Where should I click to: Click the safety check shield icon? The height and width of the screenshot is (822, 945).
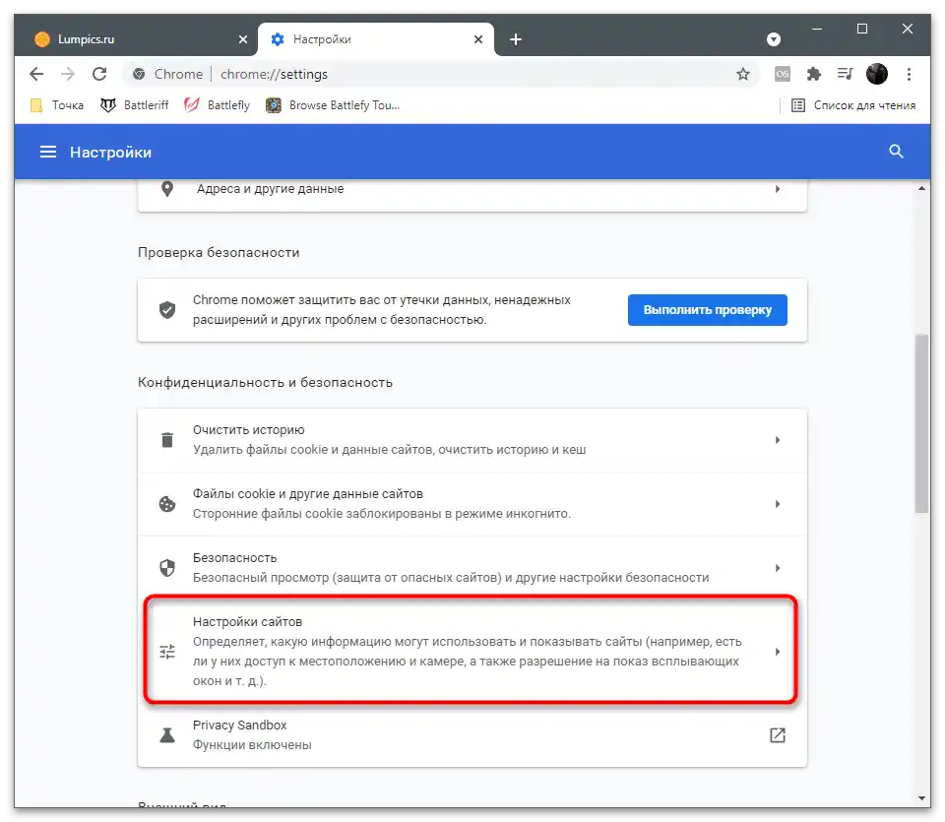[x=167, y=310]
